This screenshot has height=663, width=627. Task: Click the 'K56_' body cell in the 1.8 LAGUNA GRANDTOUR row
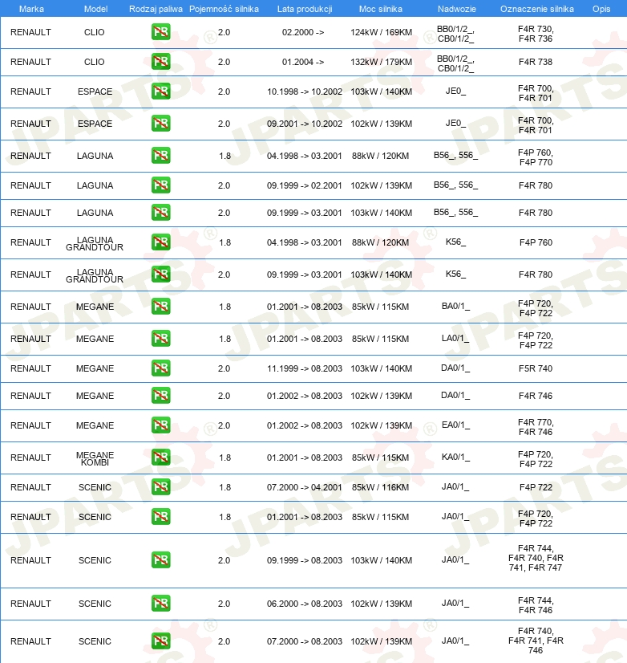point(456,242)
